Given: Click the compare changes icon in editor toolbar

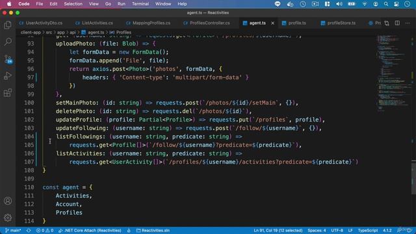Looking at the screenshot, I should tap(387, 23).
